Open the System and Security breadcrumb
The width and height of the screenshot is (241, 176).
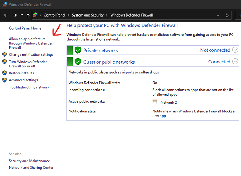[x=87, y=15]
